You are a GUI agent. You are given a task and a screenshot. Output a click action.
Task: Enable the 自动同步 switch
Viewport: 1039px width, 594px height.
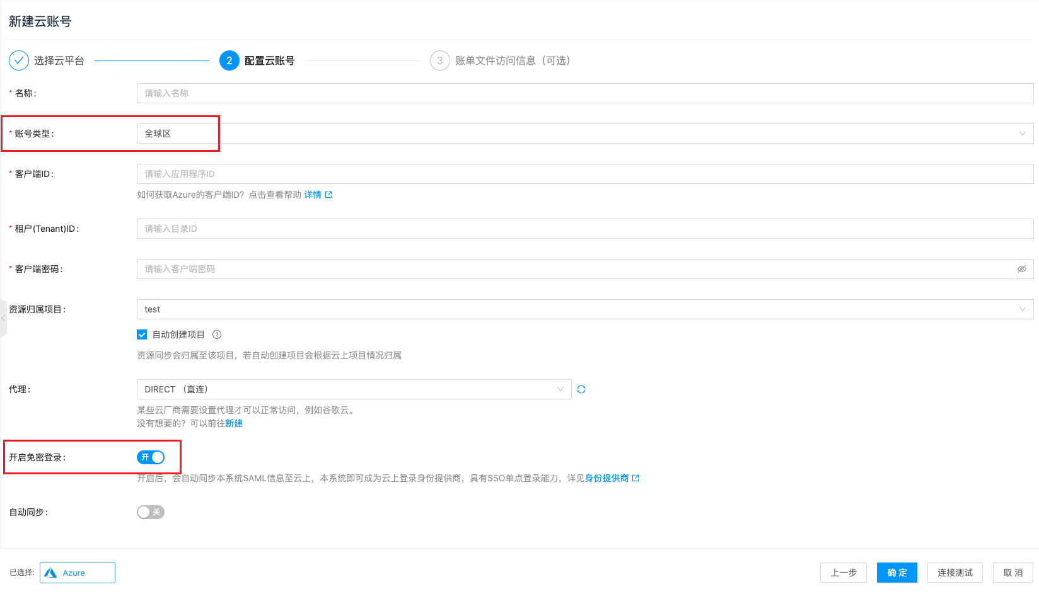[x=151, y=512]
